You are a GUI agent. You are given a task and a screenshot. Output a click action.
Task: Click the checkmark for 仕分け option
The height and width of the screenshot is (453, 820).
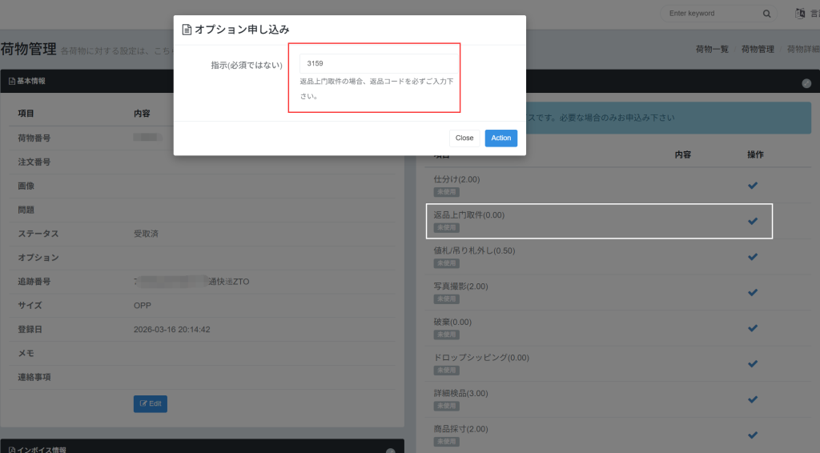(752, 186)
